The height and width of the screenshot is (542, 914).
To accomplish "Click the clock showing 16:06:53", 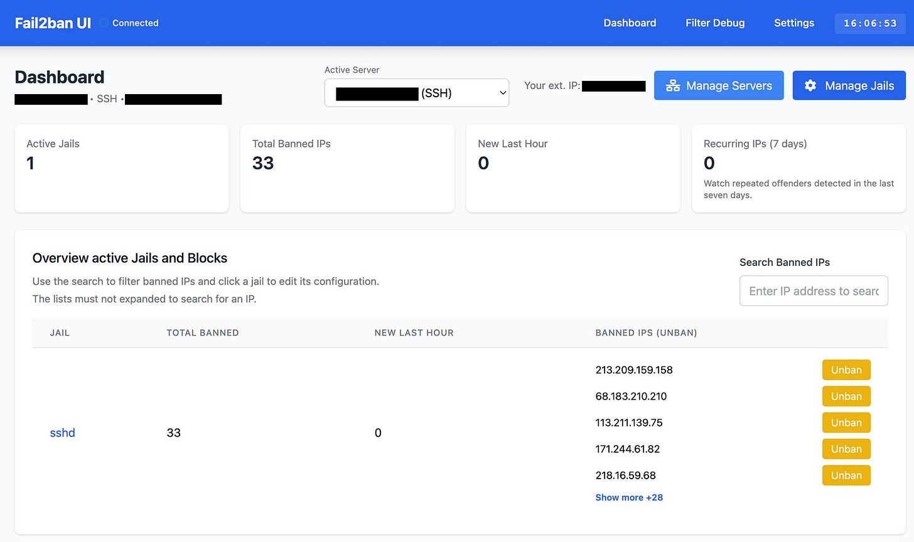I will [x=870, y=23].
